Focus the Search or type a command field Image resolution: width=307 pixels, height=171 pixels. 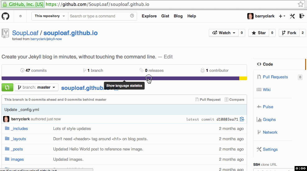pyautogui.click(x=99, y=16)
